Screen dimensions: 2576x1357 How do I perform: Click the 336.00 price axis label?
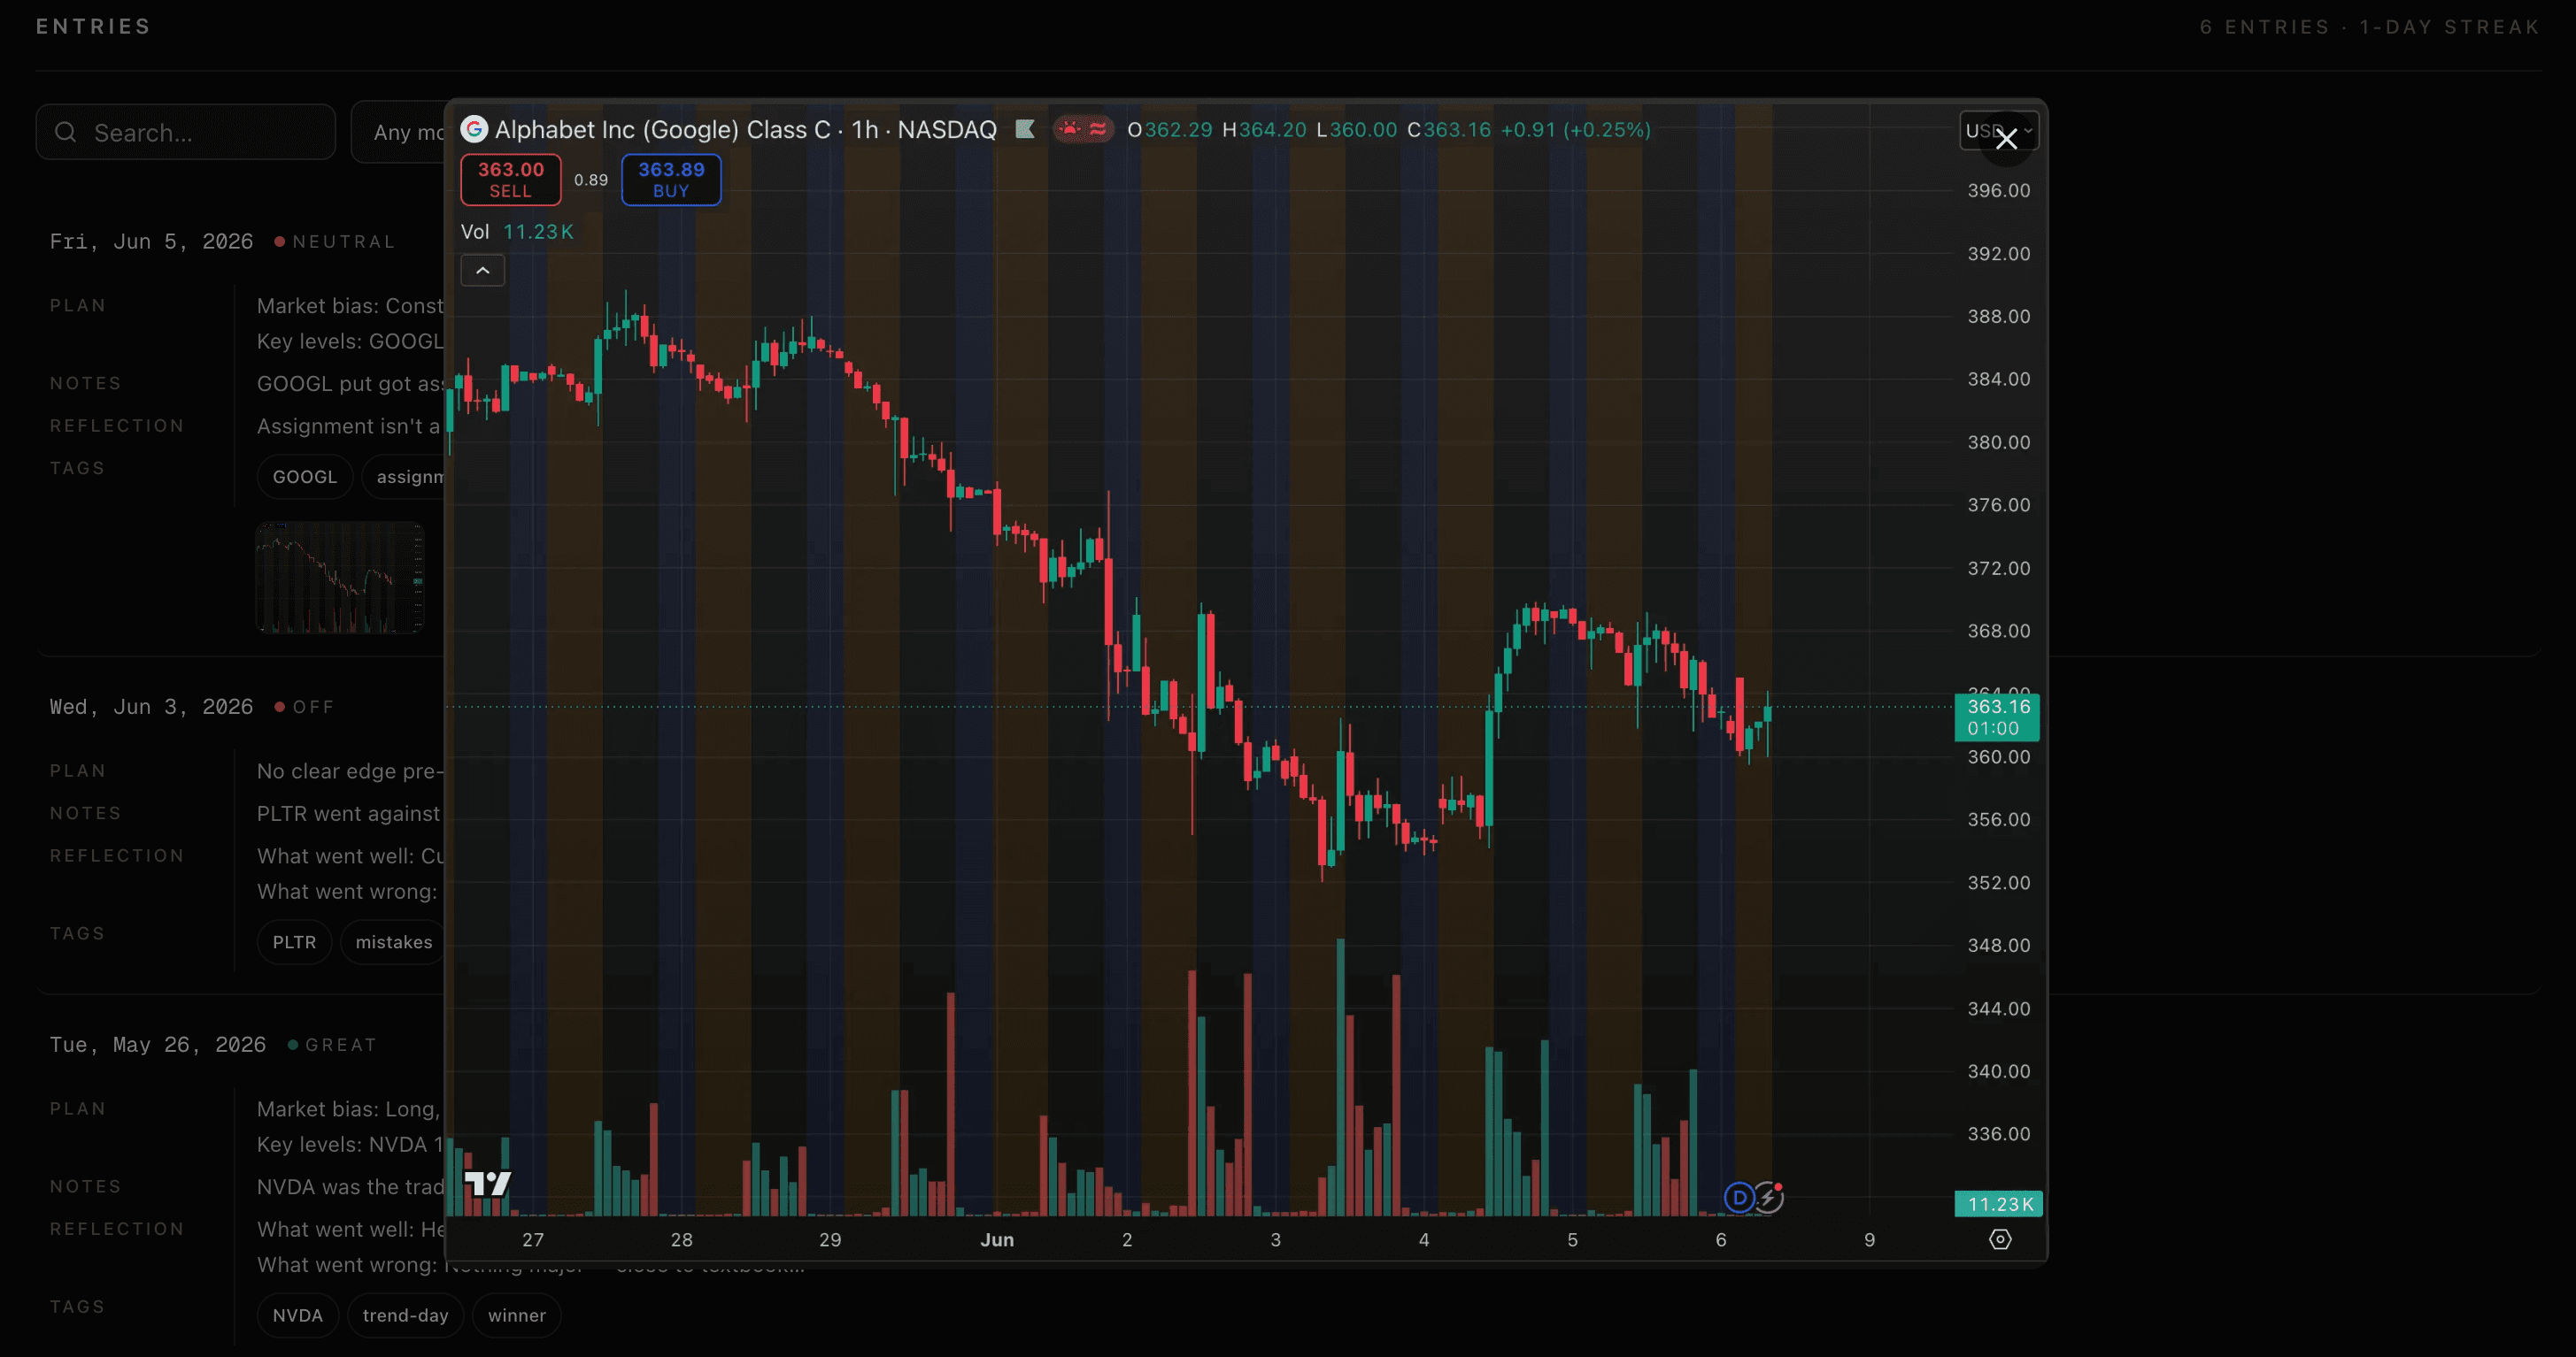[x=1999, y=1134]
